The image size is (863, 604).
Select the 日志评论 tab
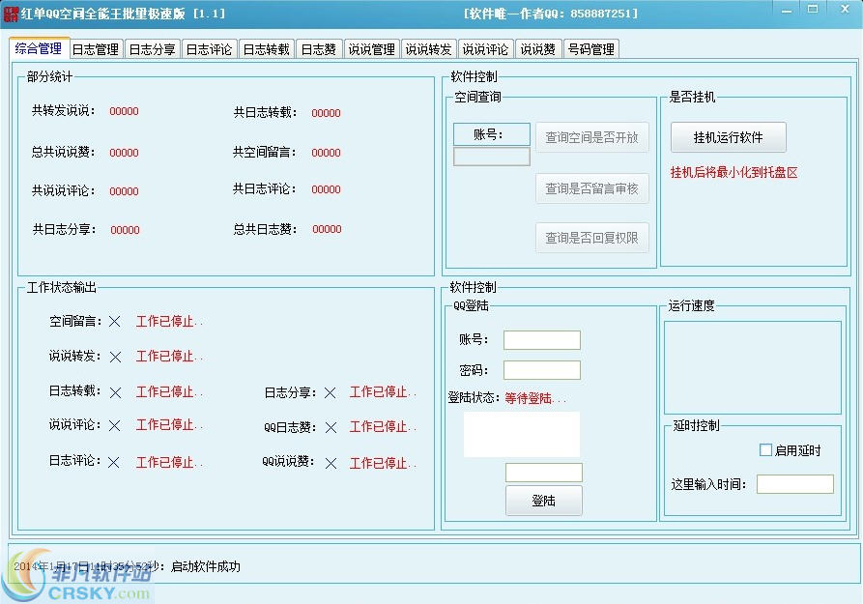tap(209, 49)
